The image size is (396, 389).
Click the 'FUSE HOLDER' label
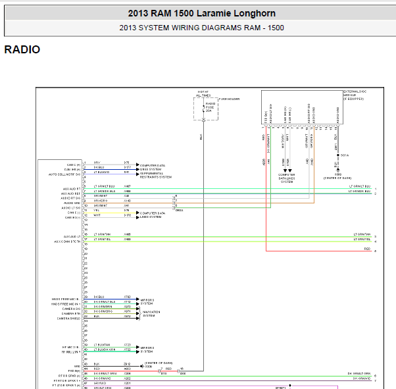point(229,99)
